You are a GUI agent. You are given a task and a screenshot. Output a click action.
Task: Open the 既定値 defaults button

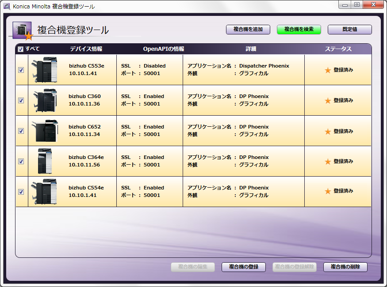[x=350, y=29]
